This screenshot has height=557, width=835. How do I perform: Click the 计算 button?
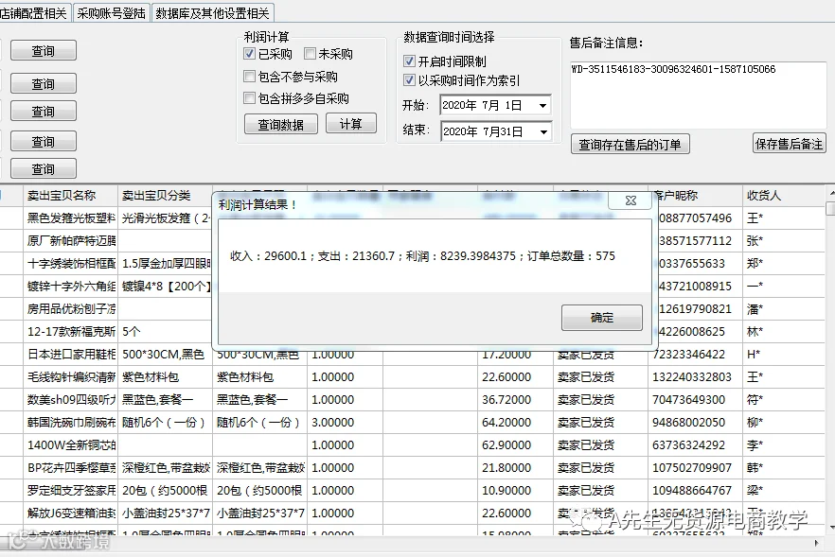coord(351,124)
